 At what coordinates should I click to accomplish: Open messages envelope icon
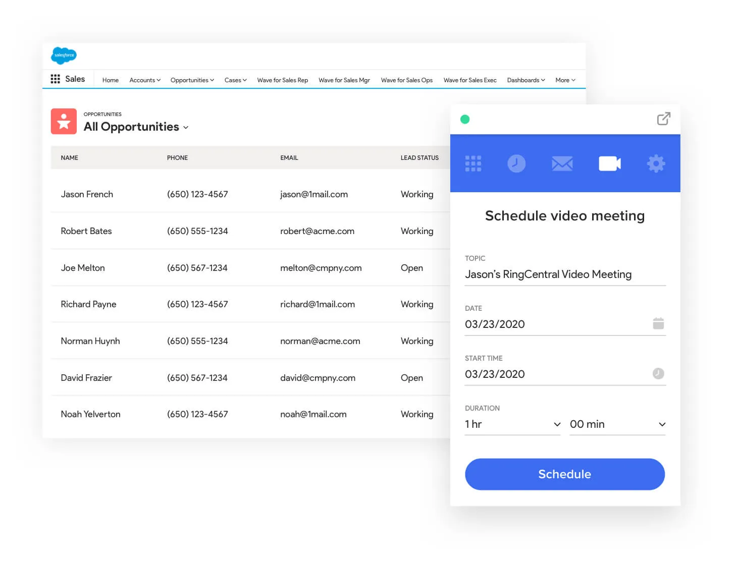(x=562, y=163)
